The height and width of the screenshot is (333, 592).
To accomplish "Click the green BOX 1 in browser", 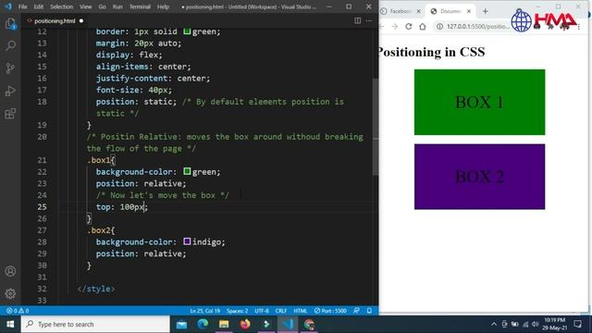I will coord(479,102).
